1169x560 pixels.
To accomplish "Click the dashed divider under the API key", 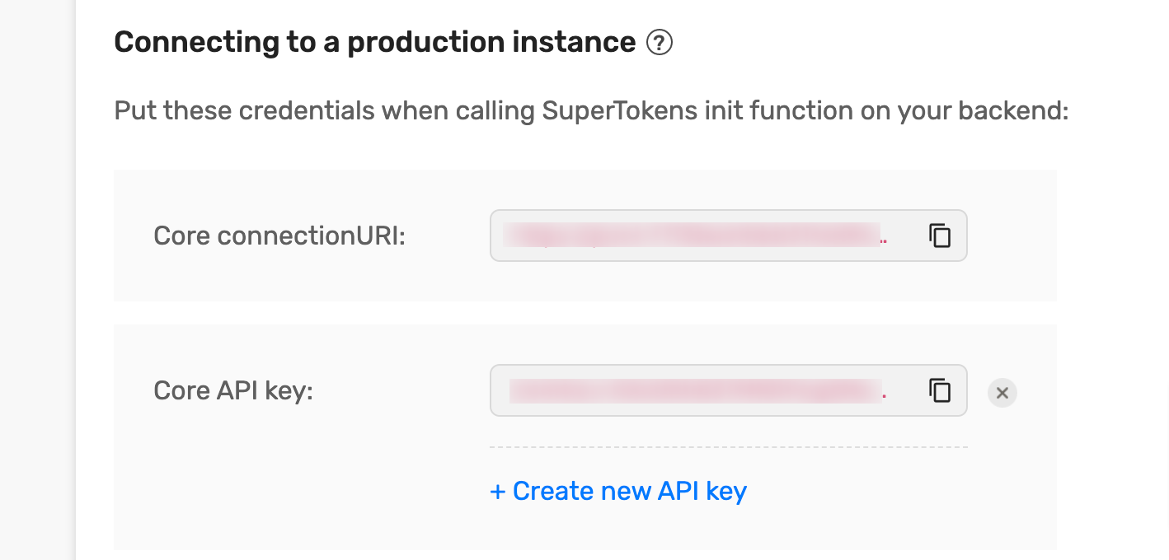I will tap(728, 447).
